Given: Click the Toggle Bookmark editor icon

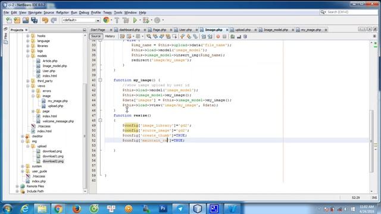Looking at the screenshot, I should point(195,36).
